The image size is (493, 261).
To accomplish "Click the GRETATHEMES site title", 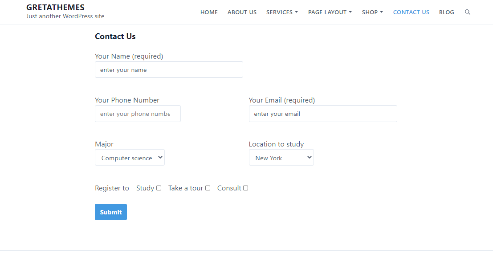I will 55,7.
